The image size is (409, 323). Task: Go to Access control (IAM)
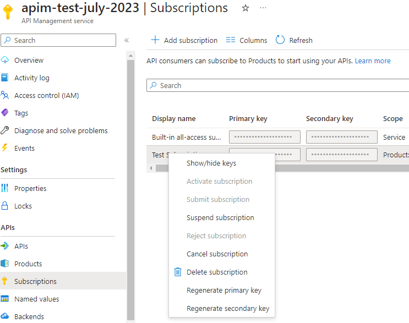(x=47, y=95)
